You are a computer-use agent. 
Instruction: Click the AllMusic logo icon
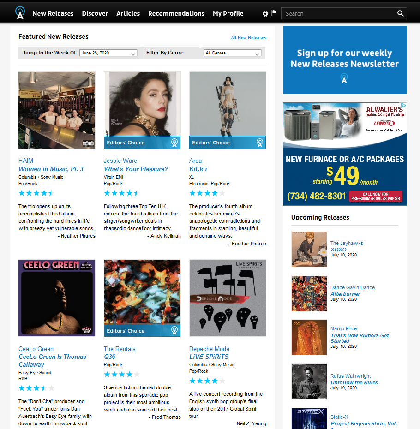tap(20, 13)
